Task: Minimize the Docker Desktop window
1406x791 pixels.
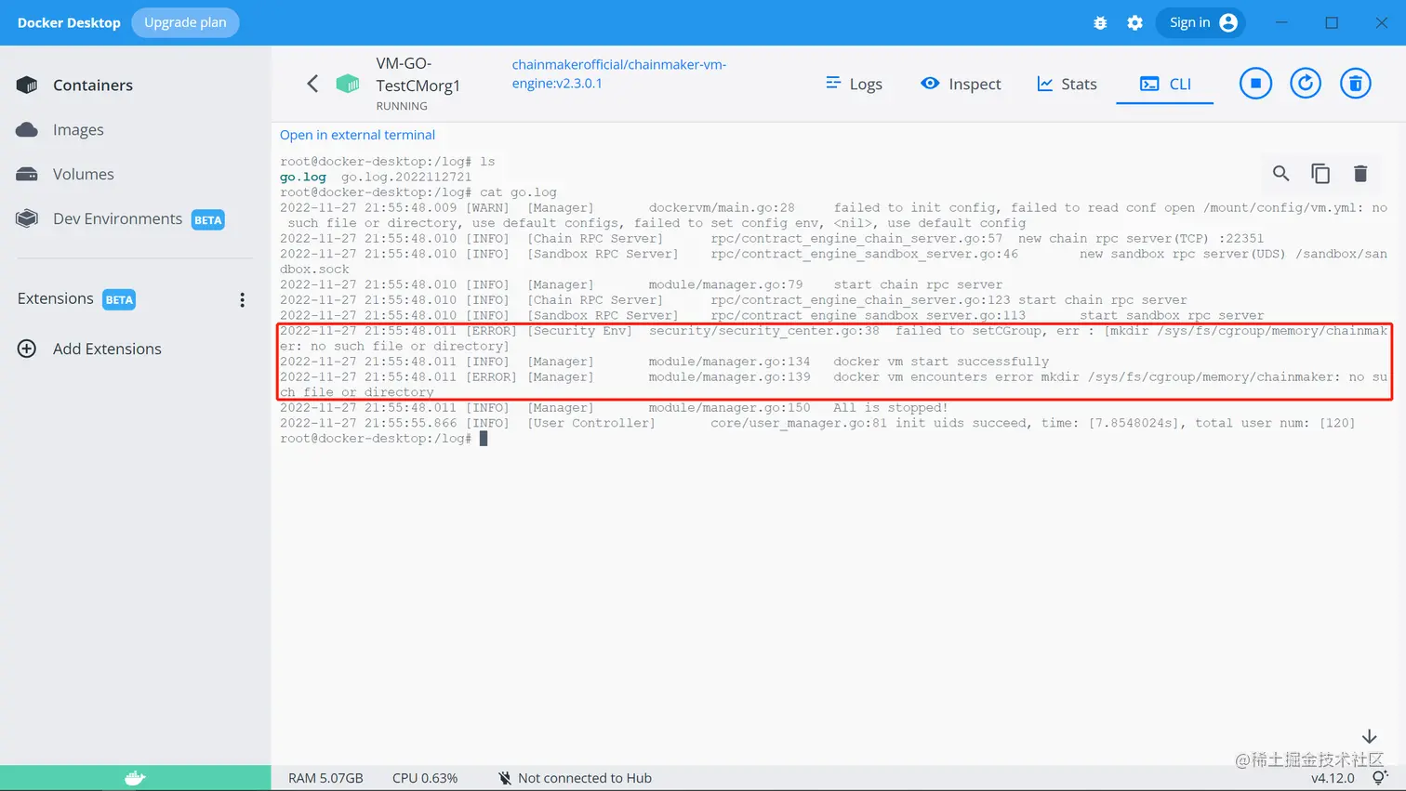Action: pyautogui.click(x=1281, y=22)
